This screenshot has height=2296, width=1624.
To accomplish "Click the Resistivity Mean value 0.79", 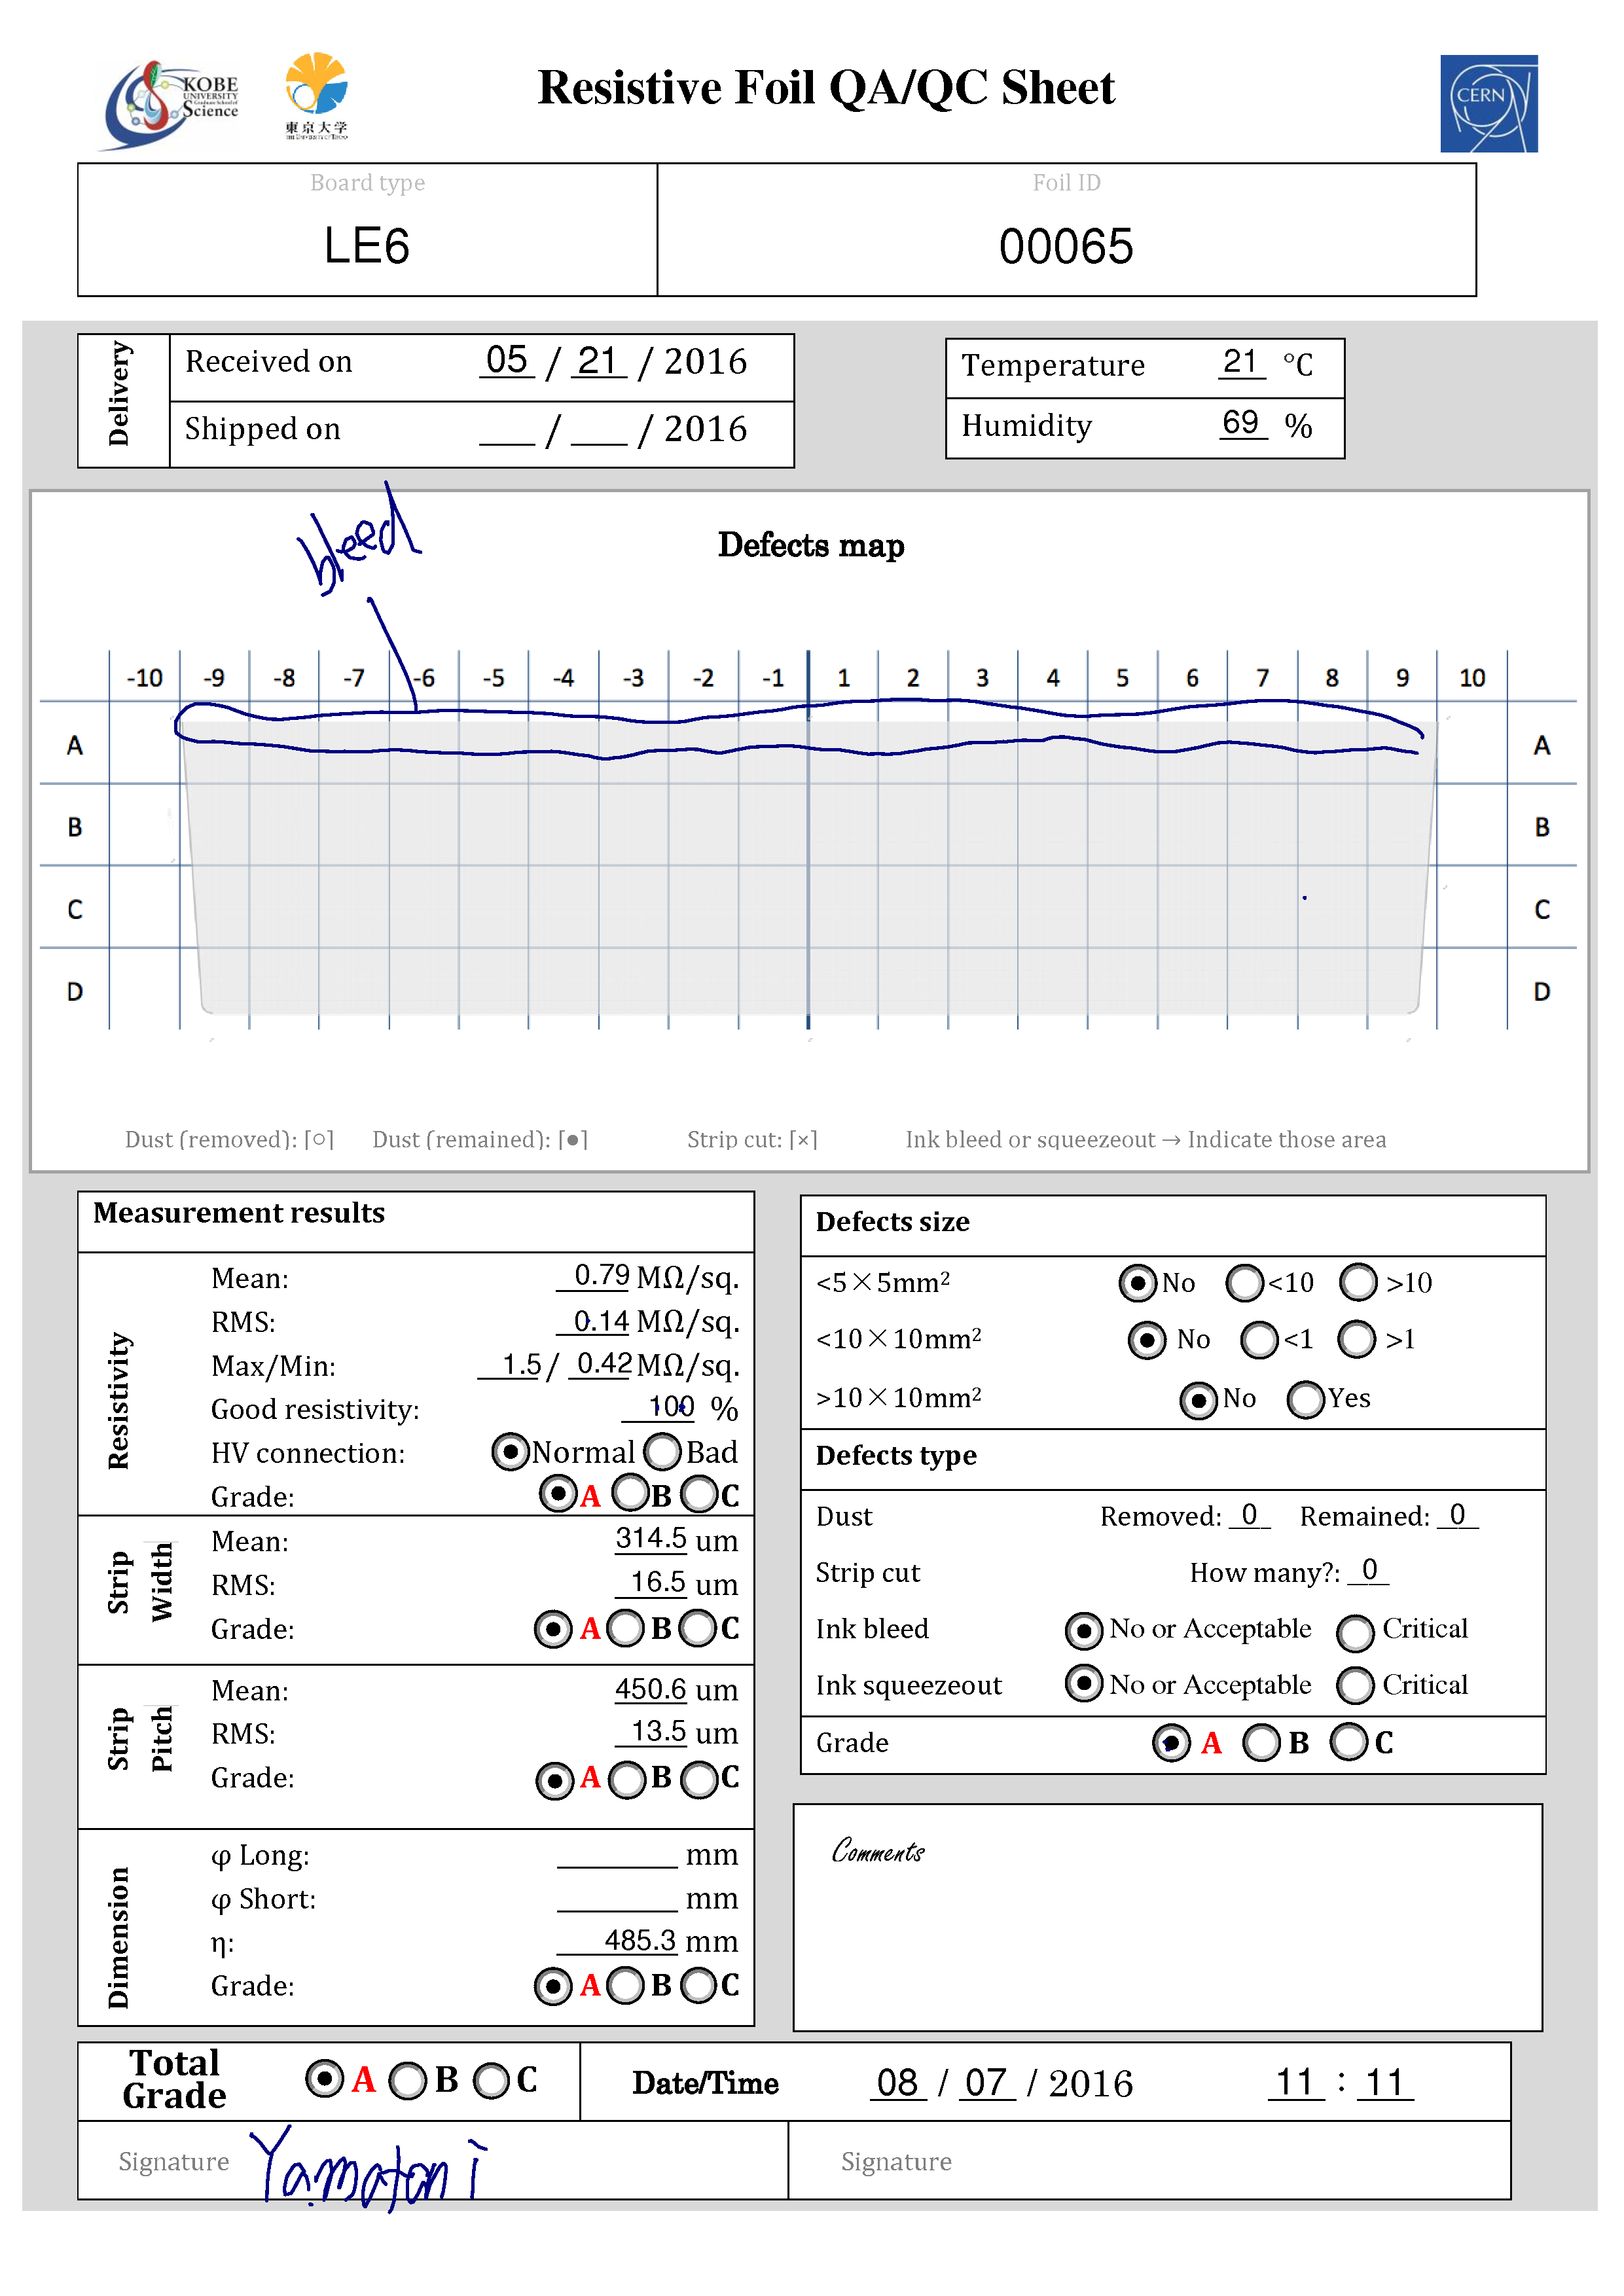I will click(x=594, y=1275).
